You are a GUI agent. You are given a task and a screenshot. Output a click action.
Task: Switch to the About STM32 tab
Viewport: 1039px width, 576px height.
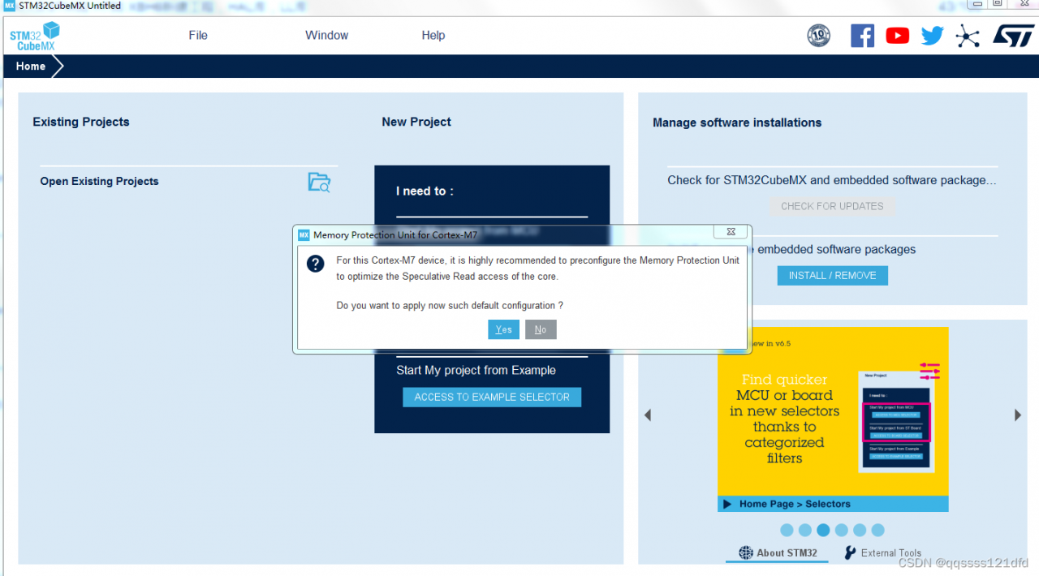pos(778,552)
